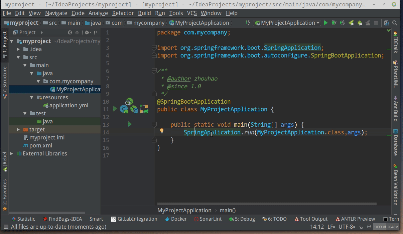Image resolution: width=403 pixels, height=234 pixels.
Task: Fold the Javadoc comment on line 6
Action: click(154, 71)
